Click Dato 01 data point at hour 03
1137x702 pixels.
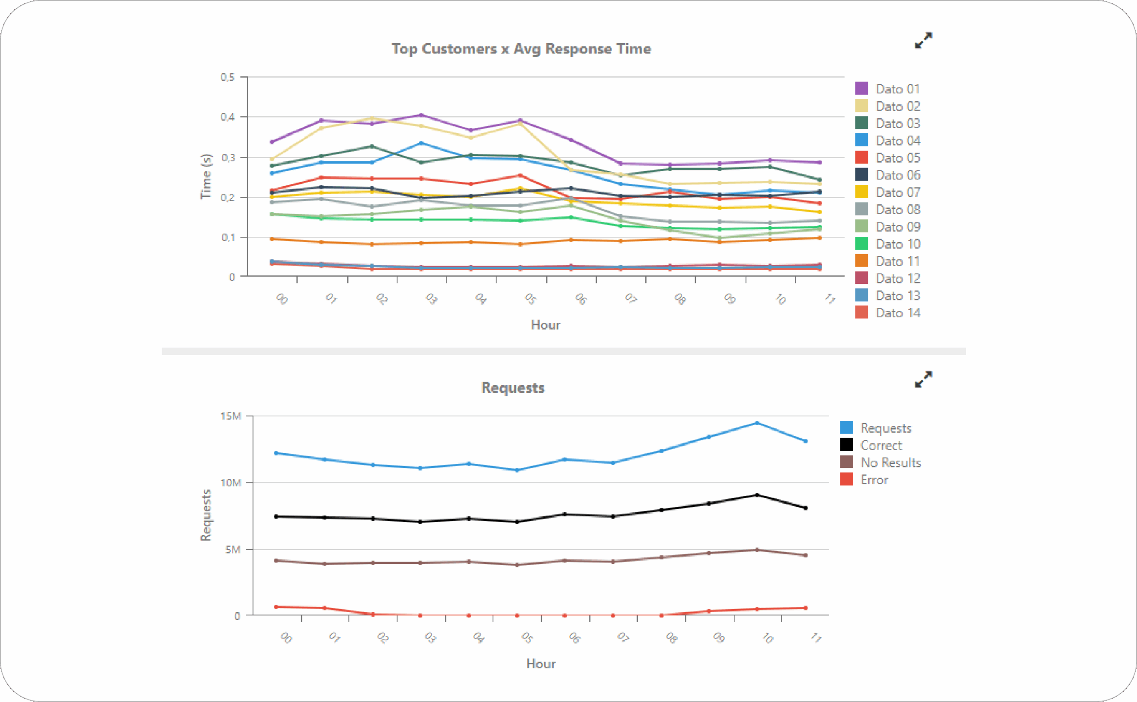point(421,115)
